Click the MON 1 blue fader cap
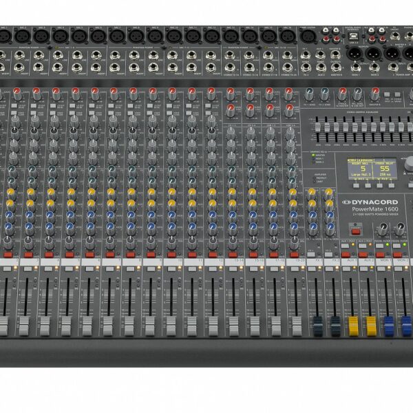 389,326
